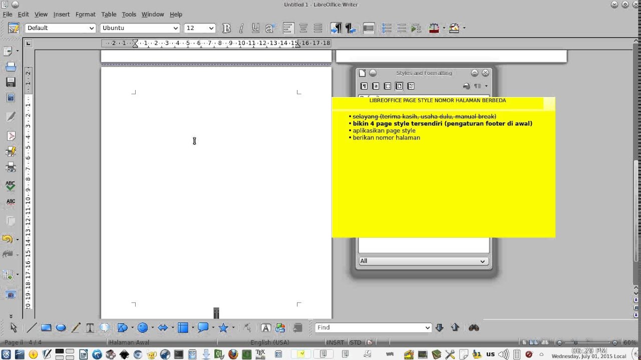
Task: Select the Rectangle drawing tool
Action: (46, 327)
